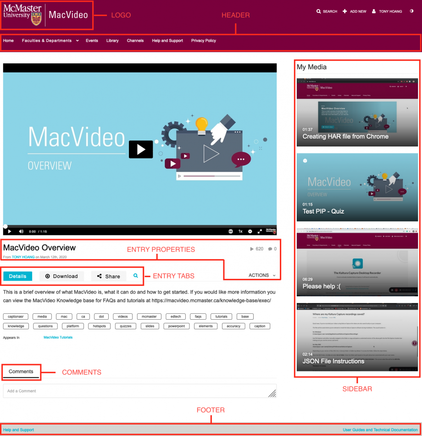Click the 620 plays count icon

(252, 249)
